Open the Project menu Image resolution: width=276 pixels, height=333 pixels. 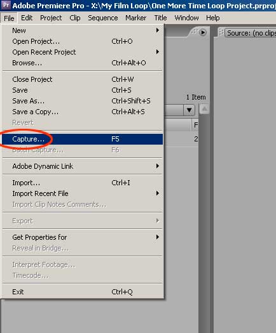(51, 18)
